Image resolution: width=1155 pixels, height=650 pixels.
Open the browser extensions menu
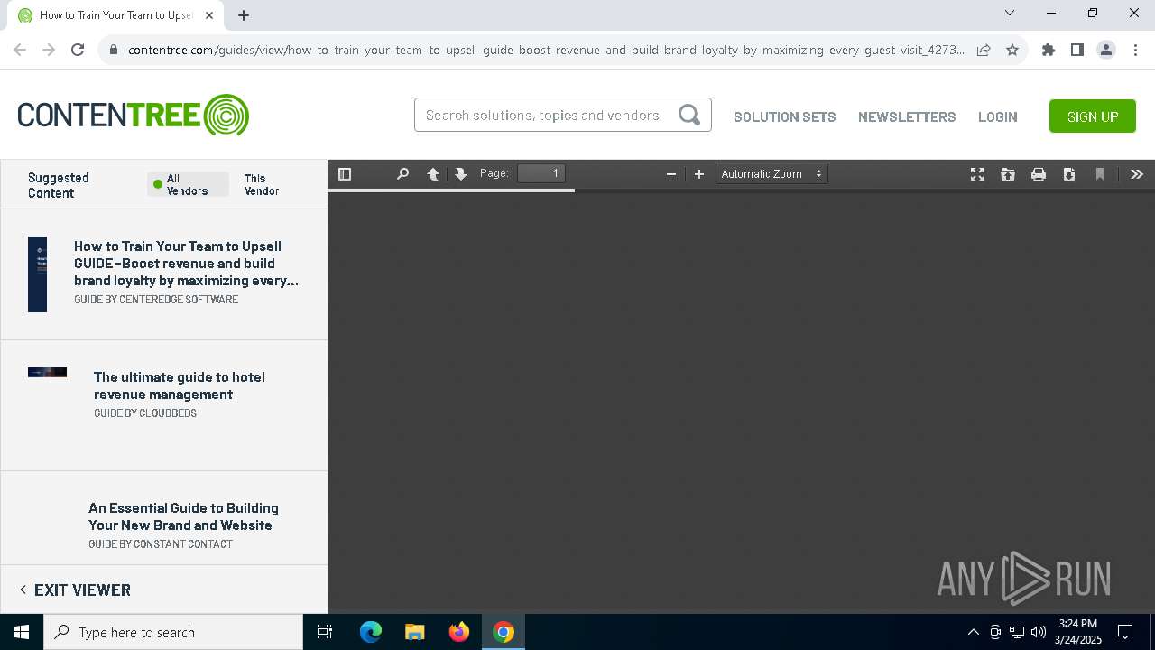1049,50
